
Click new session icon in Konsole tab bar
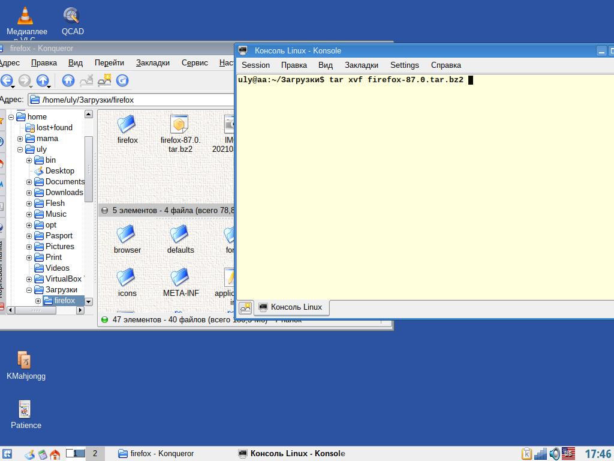coord(245,308)
